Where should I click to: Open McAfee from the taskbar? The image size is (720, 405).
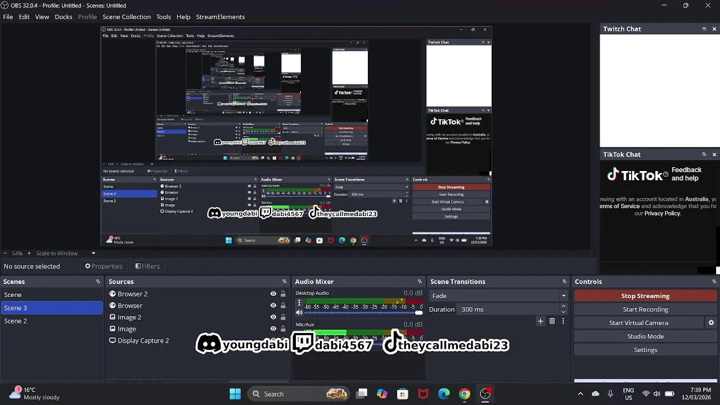click(424, 394)
